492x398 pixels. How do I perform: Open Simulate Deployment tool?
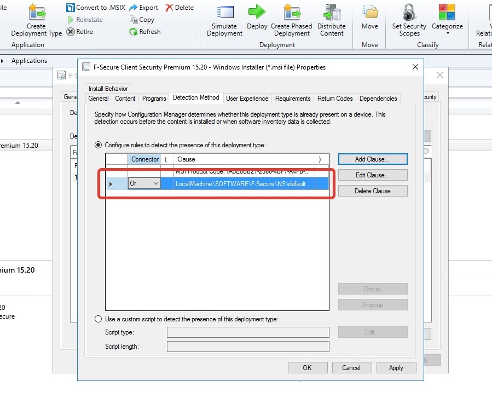coord(225,20)
